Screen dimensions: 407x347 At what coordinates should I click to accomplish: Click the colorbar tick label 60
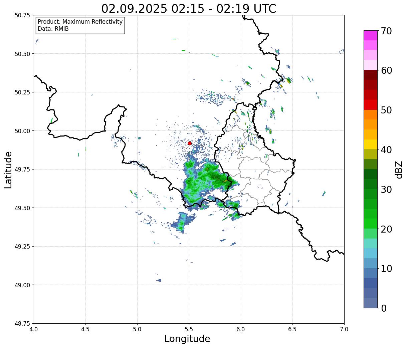pos(386,70)
